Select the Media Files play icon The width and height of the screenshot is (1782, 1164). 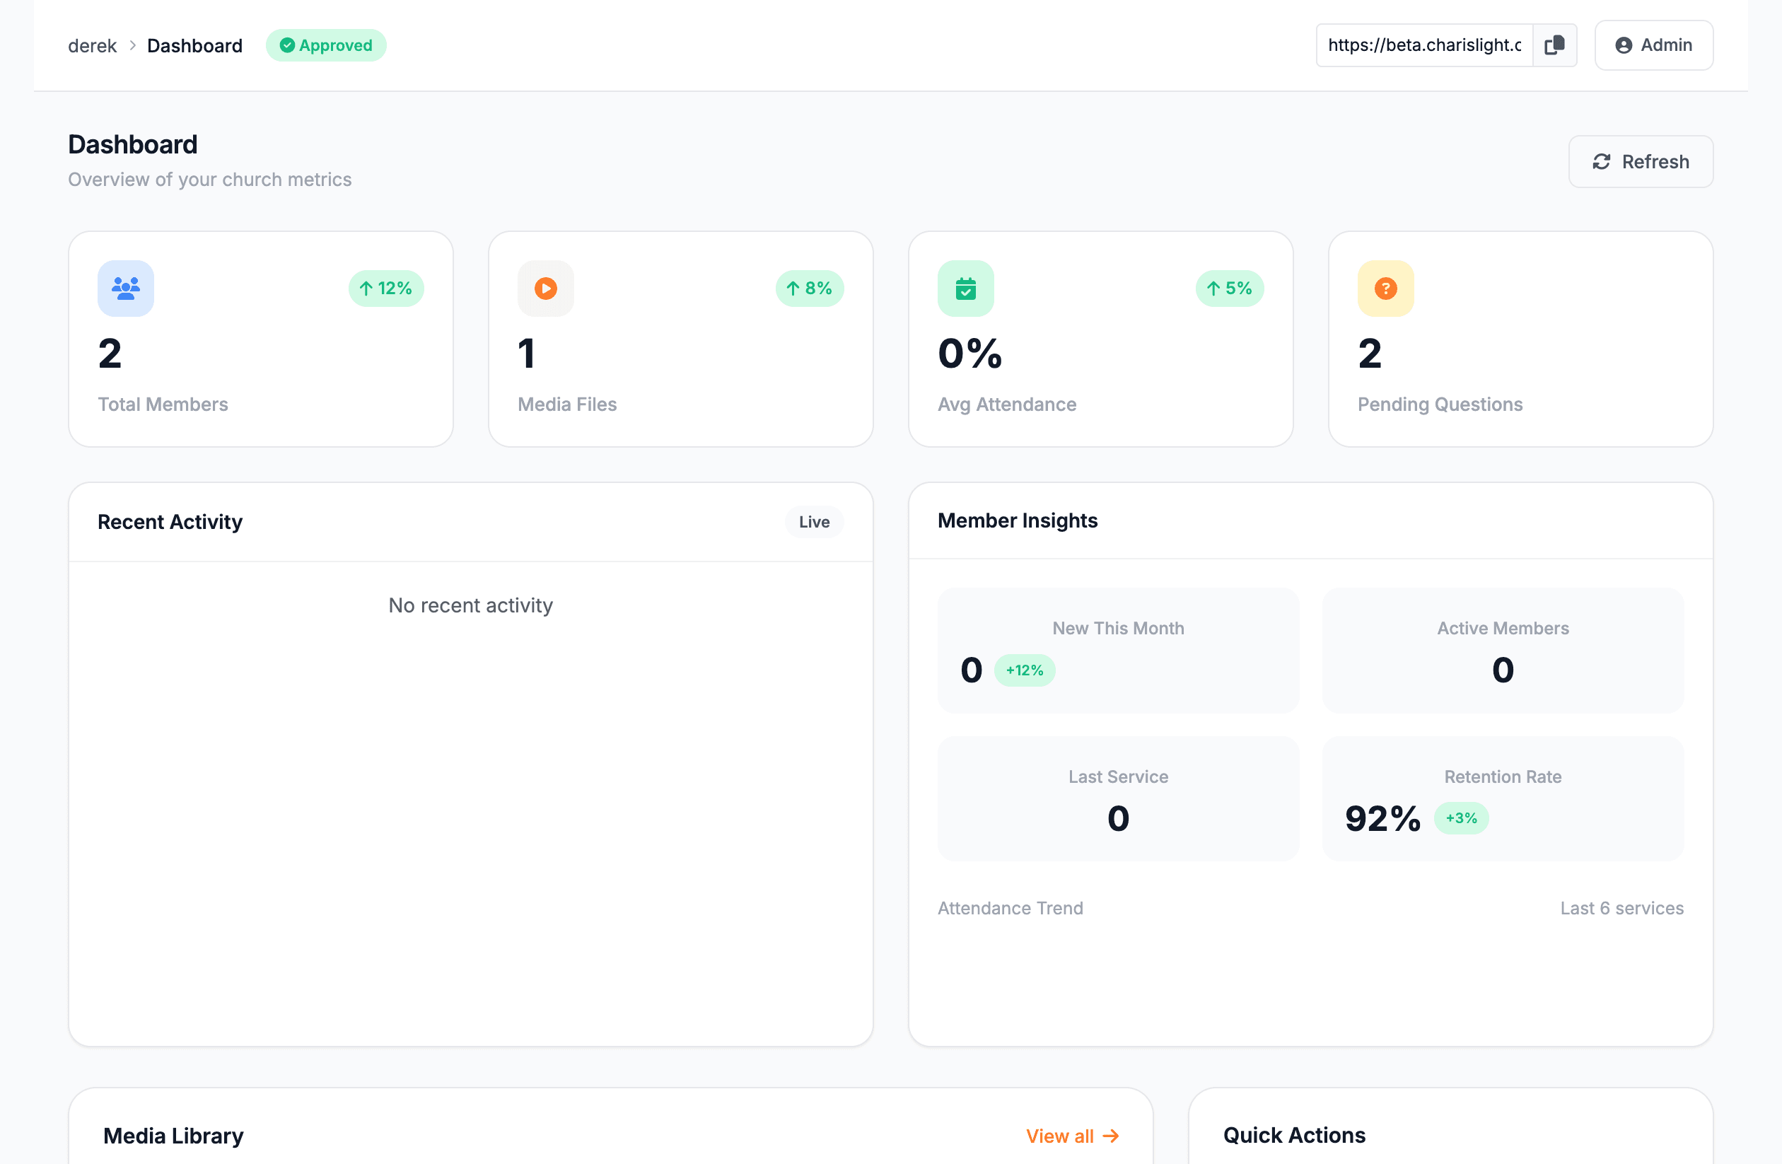click(545, 289)
